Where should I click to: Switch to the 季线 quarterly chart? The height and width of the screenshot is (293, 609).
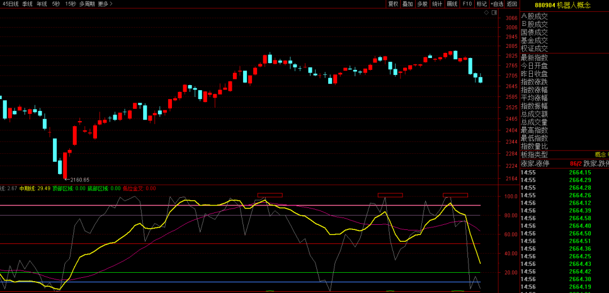pyautogui.click(x=28, y=4)
